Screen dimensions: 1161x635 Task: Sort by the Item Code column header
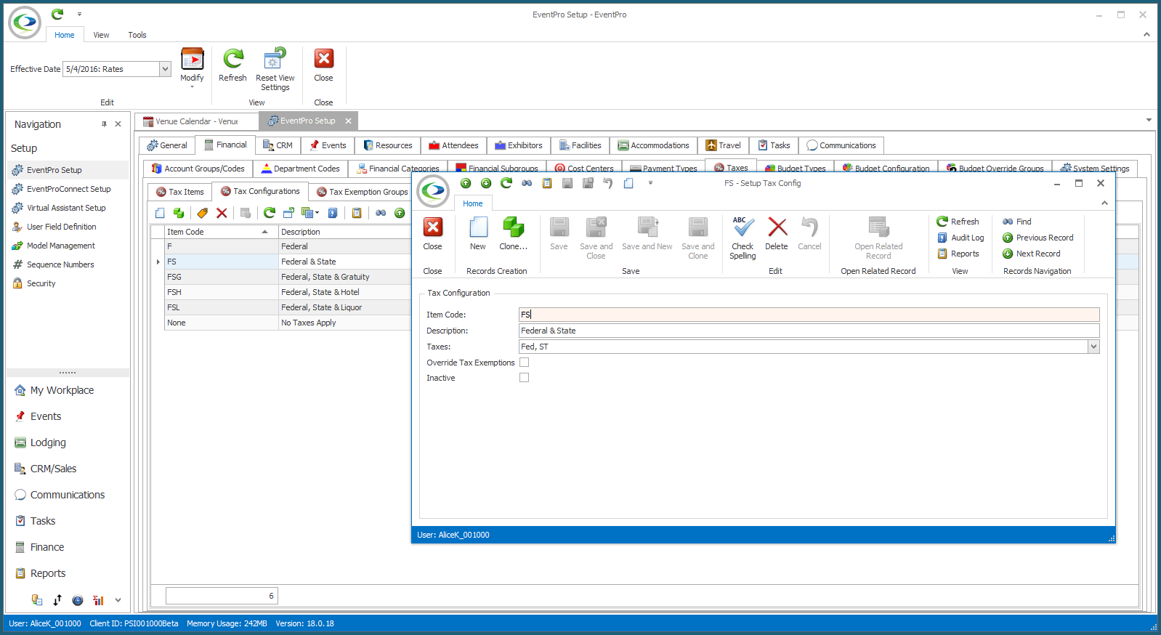(222, 232)
